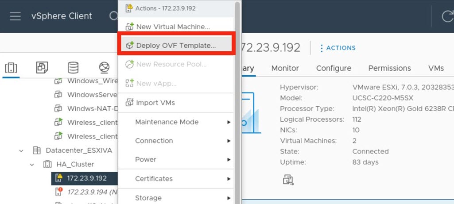The width and height of the screenshot is (454, 204).
Task: Click the Datacenter_ESXIVA datacenter icon
Action: (x=36, y=150)
